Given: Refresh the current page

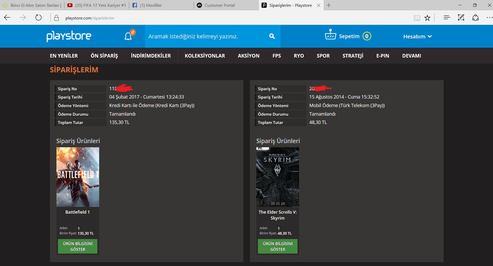Looking at the screenshot, I should pos(38,18).
